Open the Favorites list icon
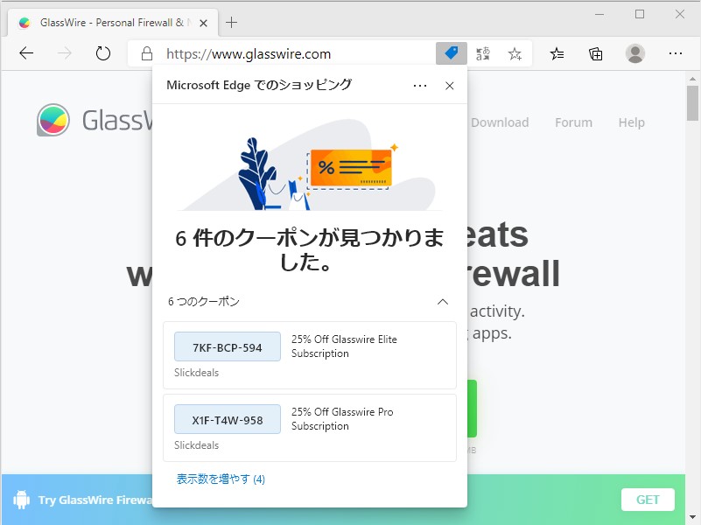Image resolution: width=701 pixels, height=525 pixels. pyautogui.click(x=557, y=53)
